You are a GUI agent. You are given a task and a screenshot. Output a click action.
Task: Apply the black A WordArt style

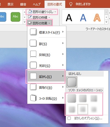[69, 18]
